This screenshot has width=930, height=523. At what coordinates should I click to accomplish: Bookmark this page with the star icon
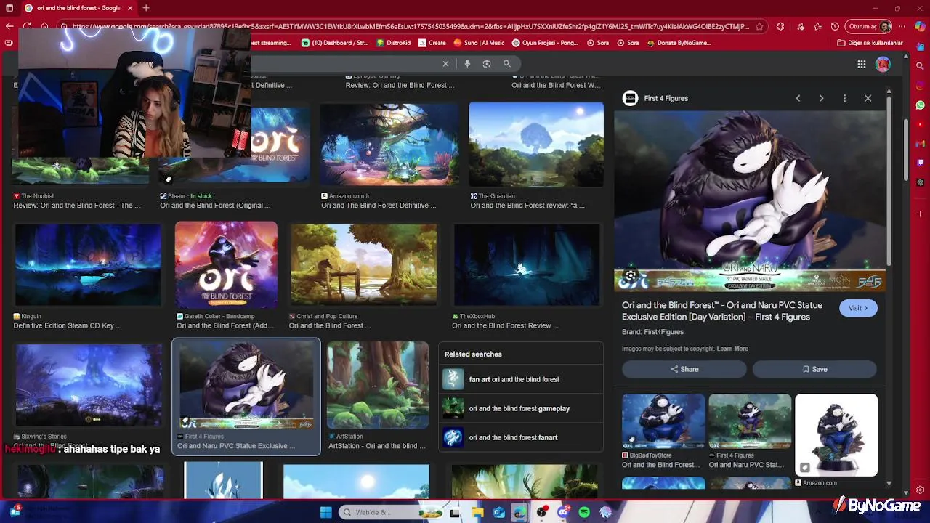pyautogui.click(x=759, y=26)
